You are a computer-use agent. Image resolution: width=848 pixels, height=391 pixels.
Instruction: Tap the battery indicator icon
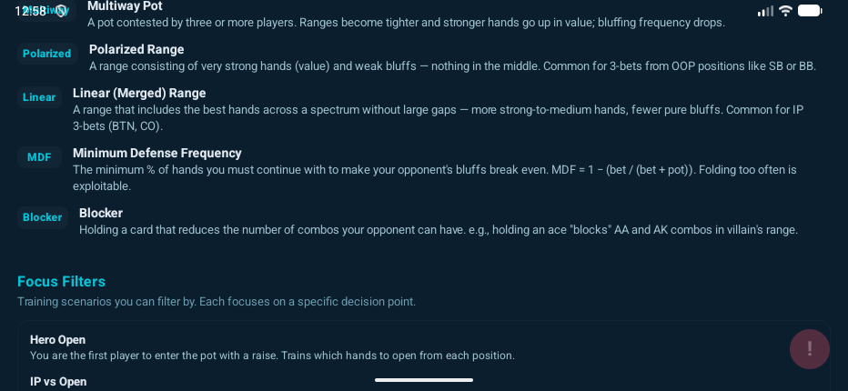(x=810, y=11)
